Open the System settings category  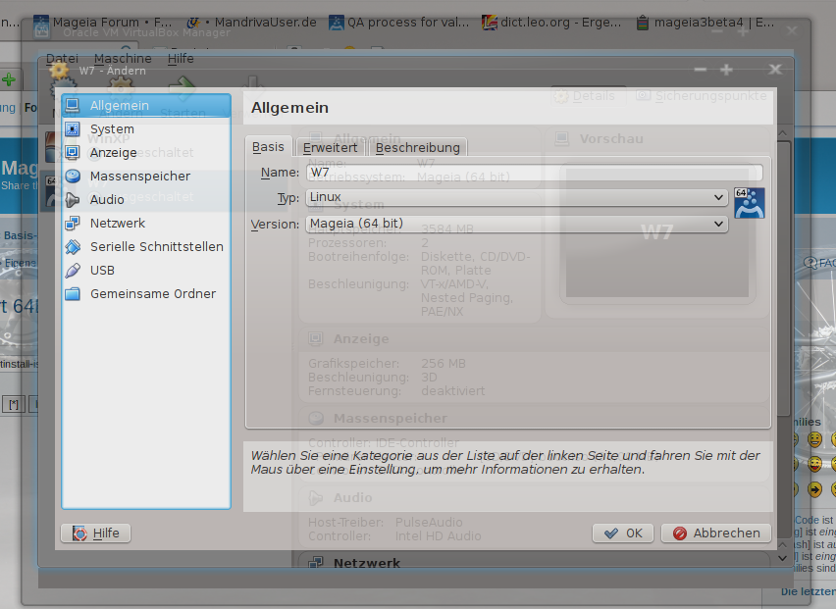coord(146,128)
